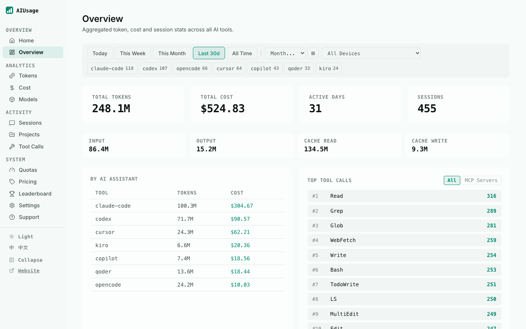Click the Quotas gauge icon
The height and width of the screenshot is (329, 526).
click(12, 170)
